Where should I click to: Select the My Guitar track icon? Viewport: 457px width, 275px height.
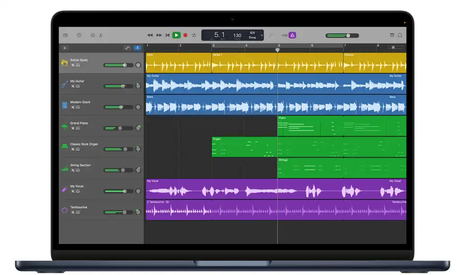[64, 84]
